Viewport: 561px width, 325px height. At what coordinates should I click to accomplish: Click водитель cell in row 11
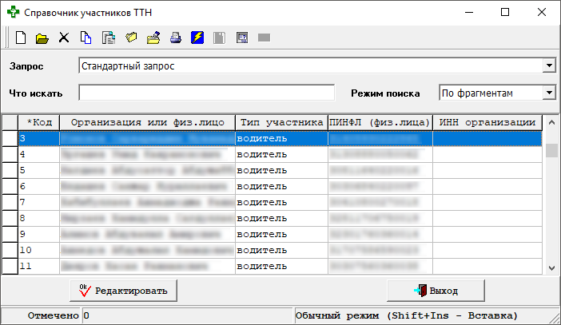tap(281, 266)
